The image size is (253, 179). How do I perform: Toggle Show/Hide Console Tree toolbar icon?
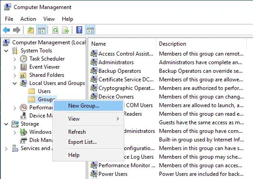(42, 30)
